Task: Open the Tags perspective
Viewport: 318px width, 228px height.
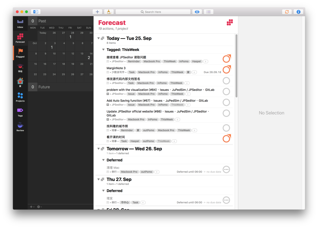Action: 20,112
